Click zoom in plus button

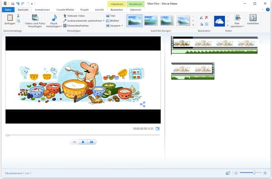tap(265, 173)
